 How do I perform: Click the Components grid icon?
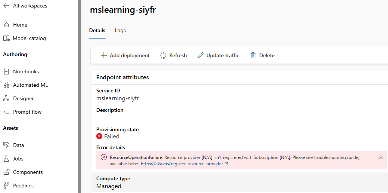point(6,172)
